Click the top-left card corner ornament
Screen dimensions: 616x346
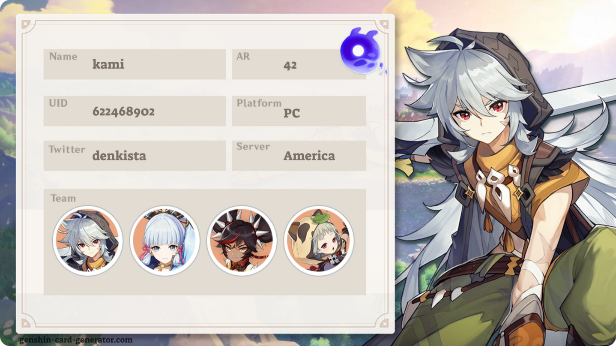click(27, 24)
